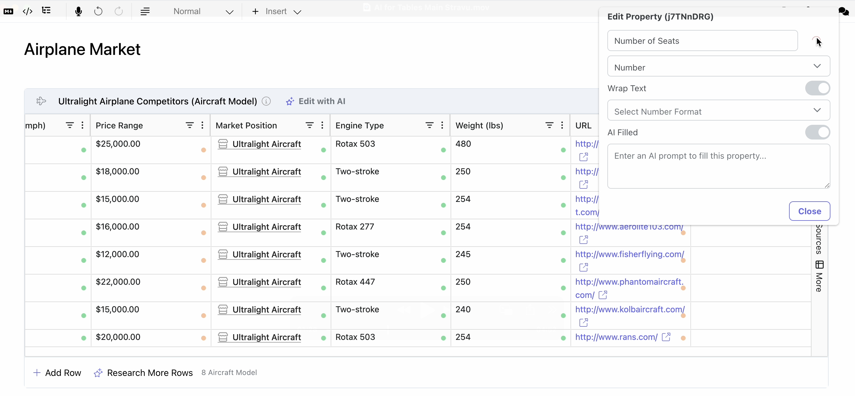Viewport: 855px width, 396px height.
Task: Select the code view </> icon
Action: click(x=28, y=11)
